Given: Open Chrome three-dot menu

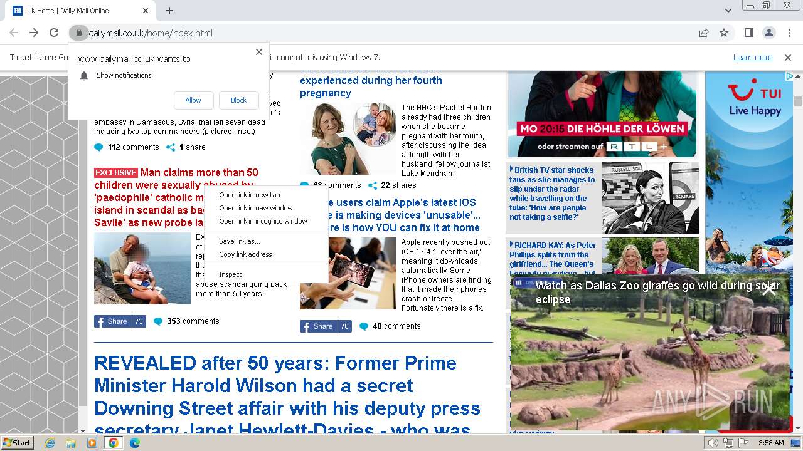Looking at the screenshot, I should (x=789, y=33).
